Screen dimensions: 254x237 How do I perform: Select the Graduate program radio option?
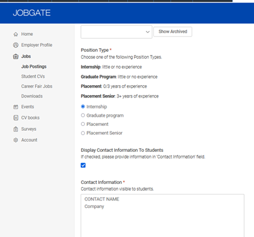click(x=83, y=115)
